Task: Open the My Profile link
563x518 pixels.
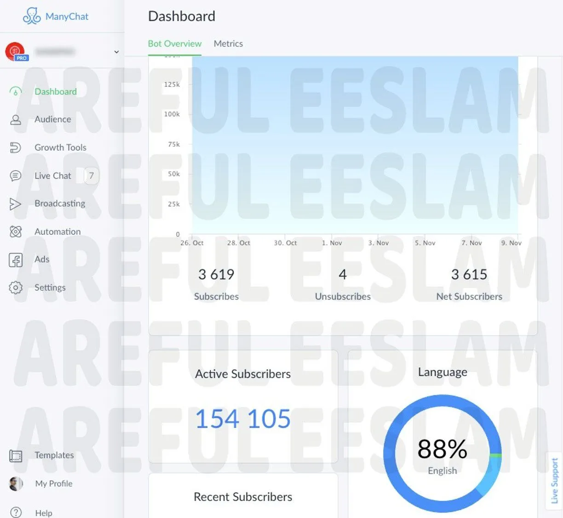Action: tap(54, 484)
